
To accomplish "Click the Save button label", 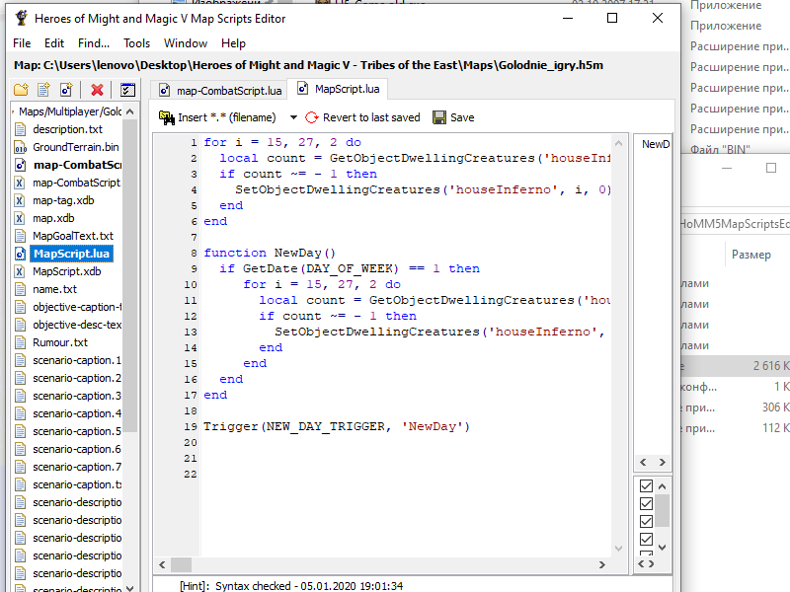I will pos(462,117).
